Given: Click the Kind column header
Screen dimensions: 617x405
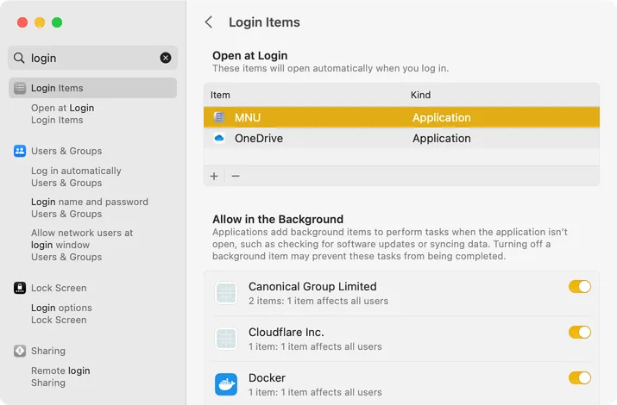Looking at the screenshot, I should click(420, 95).
